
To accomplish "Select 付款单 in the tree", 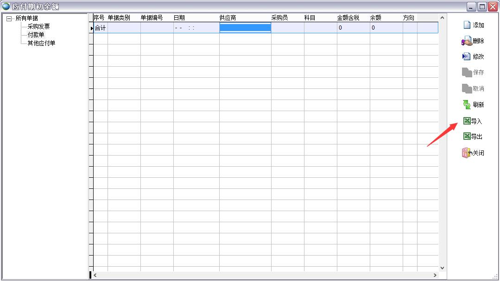I will tap(36, 35).
